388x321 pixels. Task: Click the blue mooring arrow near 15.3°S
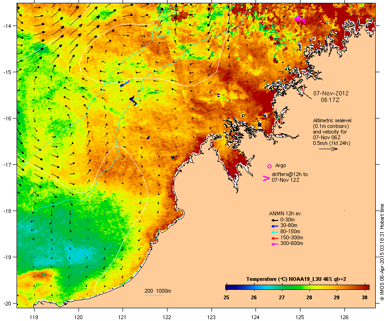coord(124,84)
